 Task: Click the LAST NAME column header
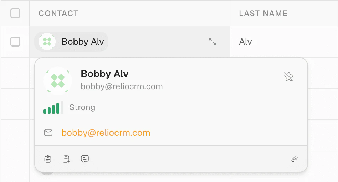(263, 14)
